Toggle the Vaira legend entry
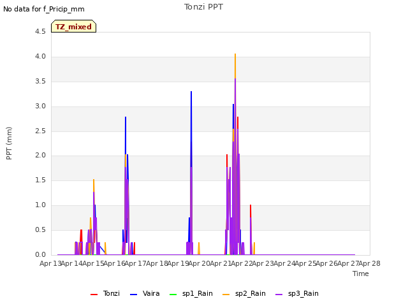408x306 pixels. pos(145,294)
